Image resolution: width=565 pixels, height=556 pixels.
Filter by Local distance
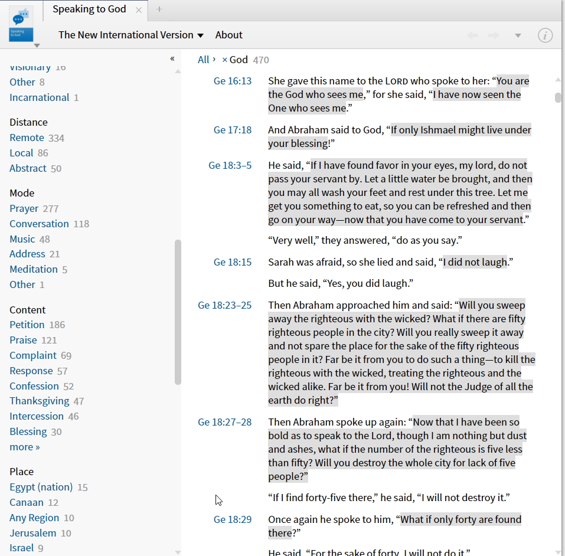tap(21, 153)
